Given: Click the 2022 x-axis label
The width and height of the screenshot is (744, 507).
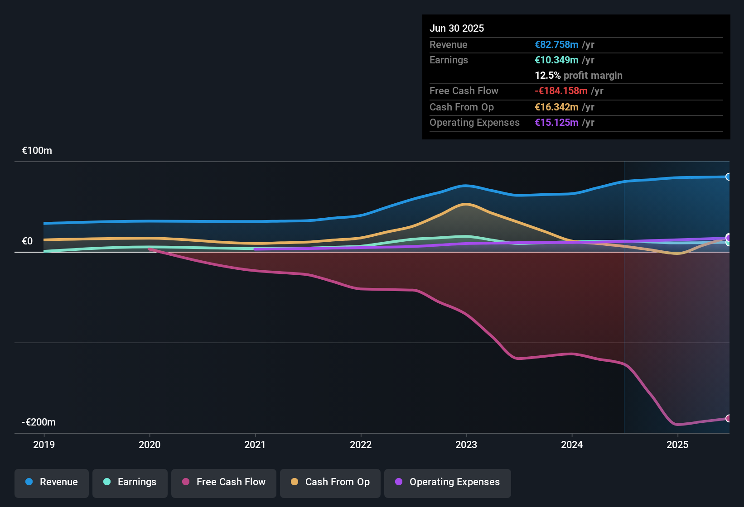Looking at the screenshot, I should pos(361,445).
